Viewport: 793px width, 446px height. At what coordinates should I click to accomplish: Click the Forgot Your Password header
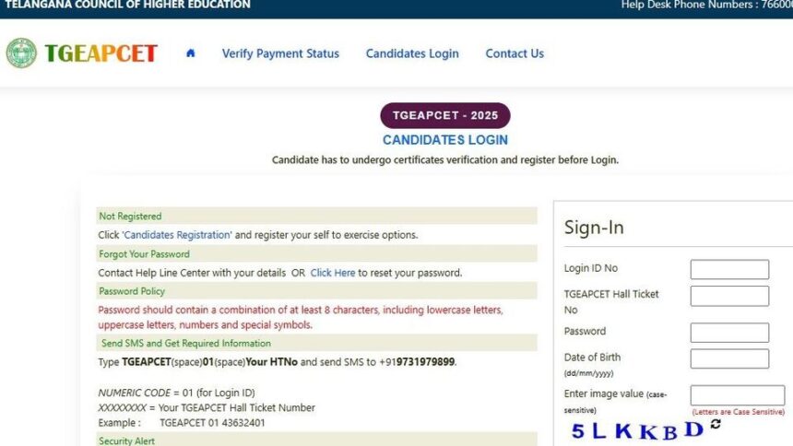tap(144, 253)
